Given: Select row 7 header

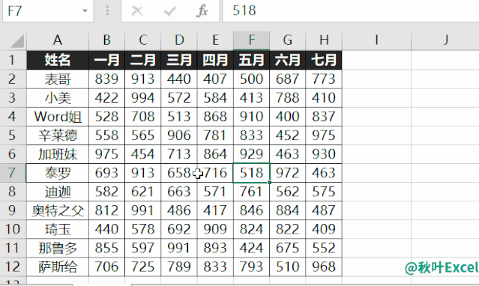Looking at the screenshot, I should pyautogui.click(x=13, y=173).
